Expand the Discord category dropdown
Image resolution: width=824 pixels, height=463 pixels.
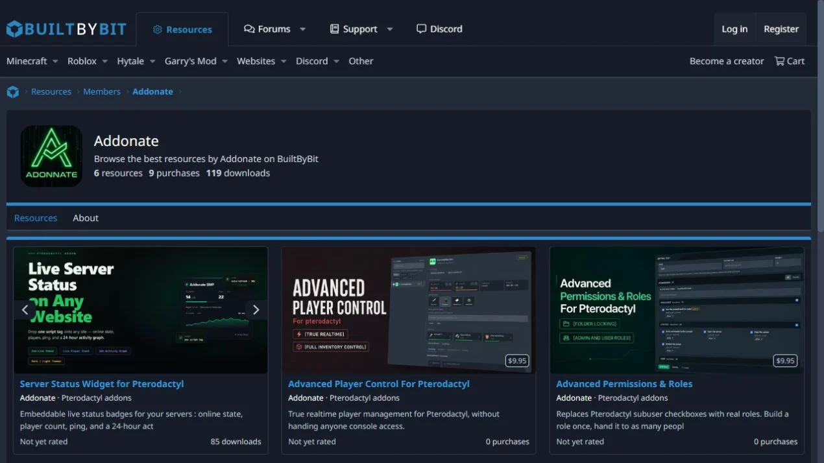pos(336,62)
